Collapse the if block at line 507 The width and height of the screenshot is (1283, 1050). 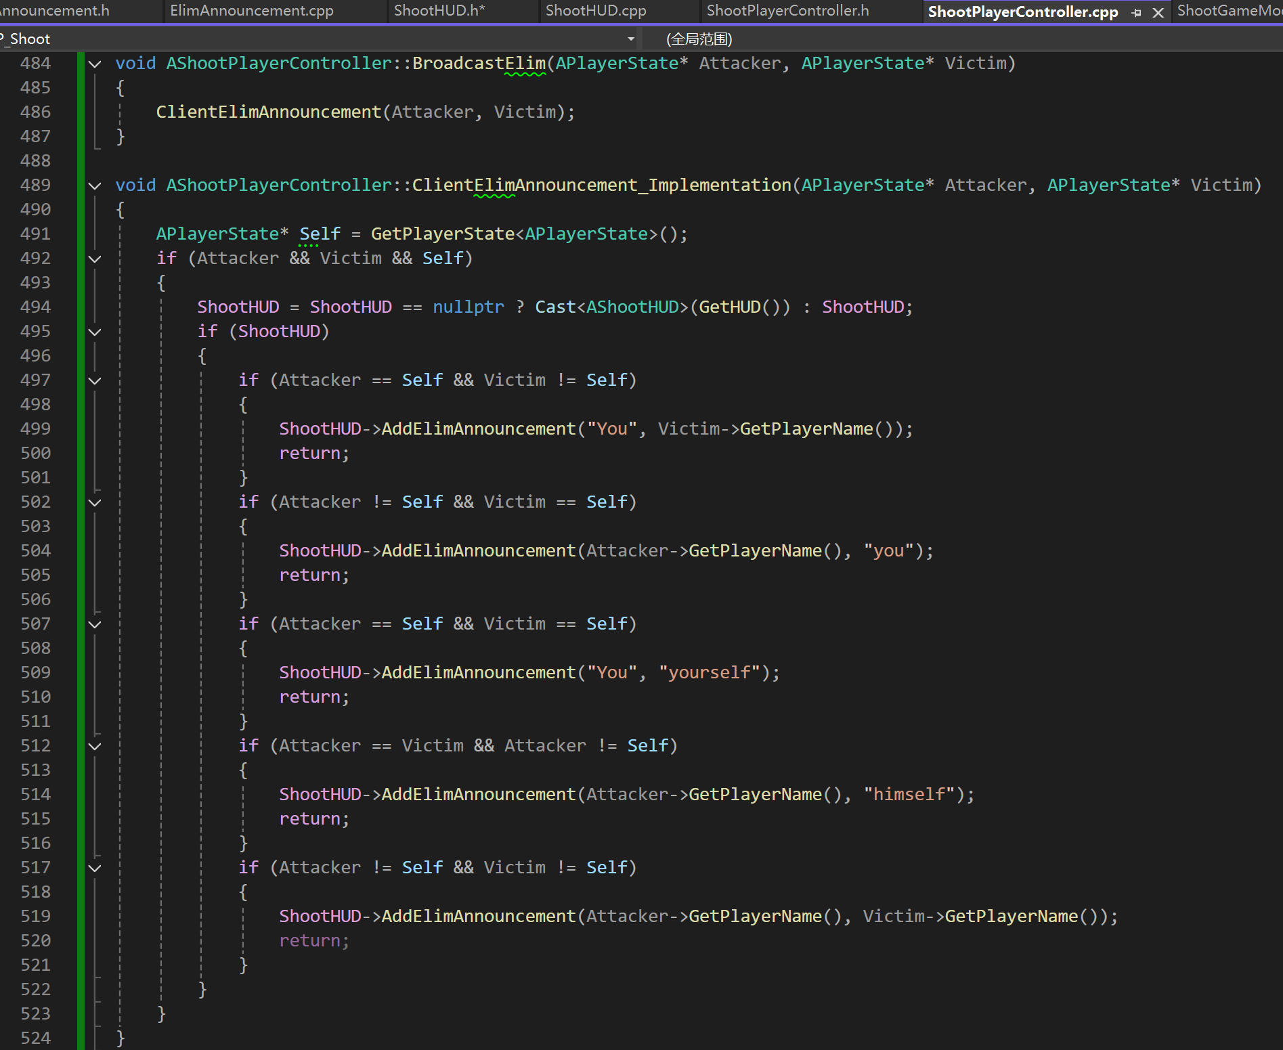(x=95, y=624)
